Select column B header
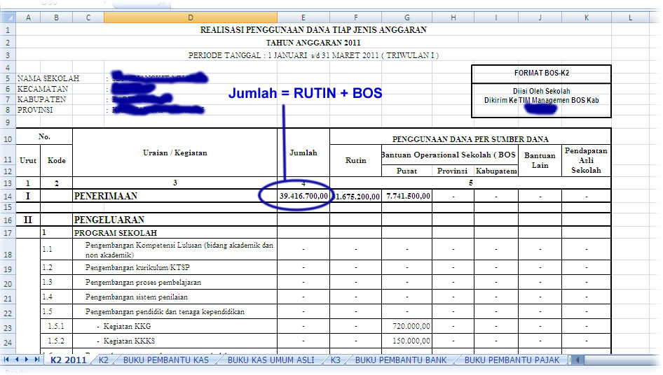 pos(57,17)
